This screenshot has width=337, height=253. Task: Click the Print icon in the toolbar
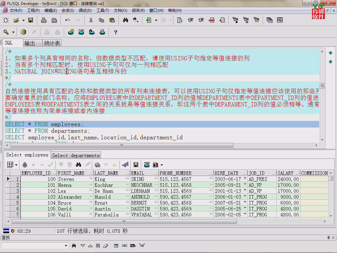click(44, 20)
